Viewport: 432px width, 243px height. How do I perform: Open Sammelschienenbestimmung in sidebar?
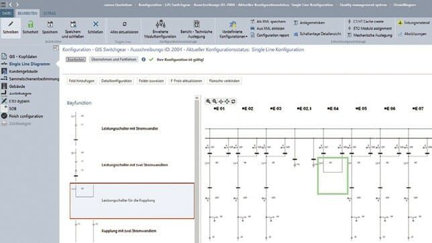(x=30, y=79)
